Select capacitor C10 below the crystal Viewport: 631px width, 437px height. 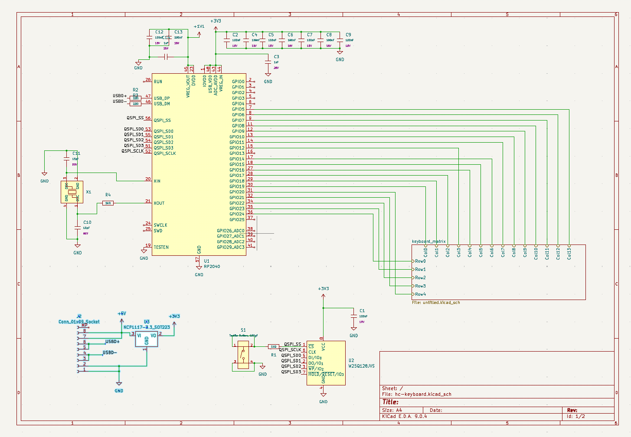78,228
